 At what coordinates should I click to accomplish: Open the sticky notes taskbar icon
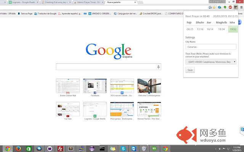(x=112, y=149)
